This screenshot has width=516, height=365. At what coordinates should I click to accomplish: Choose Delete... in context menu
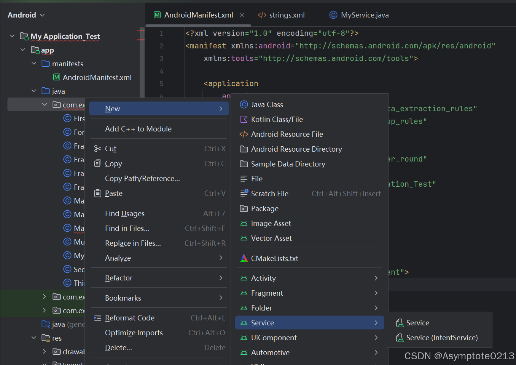pos(159,347)
